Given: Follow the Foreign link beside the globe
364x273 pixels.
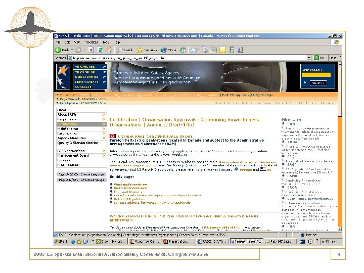Looking at the screenshot, I should pos(246,170).
